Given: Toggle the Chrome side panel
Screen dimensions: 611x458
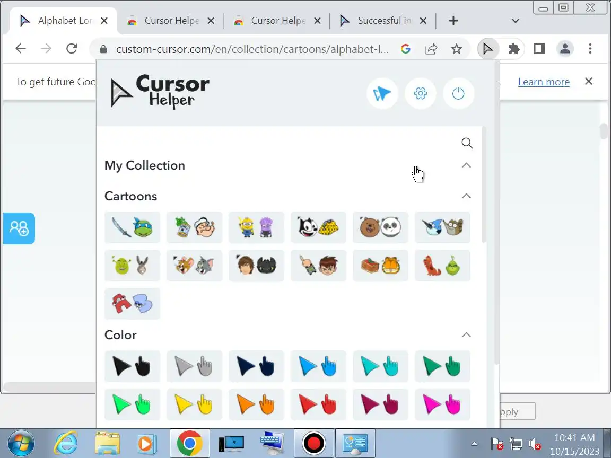Looking at the screenshot, I should click(539, 49).
